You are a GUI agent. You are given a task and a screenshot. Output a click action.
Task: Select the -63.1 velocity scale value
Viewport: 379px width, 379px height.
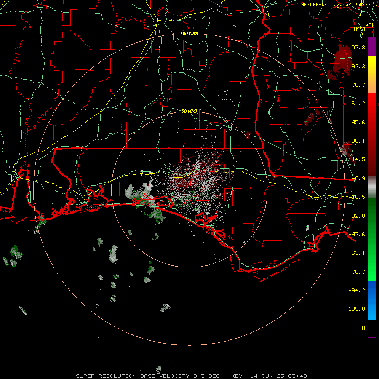(357, 253)
